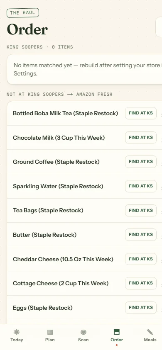
Task: Tap the Scan circle icon
Action: point(83,332)
